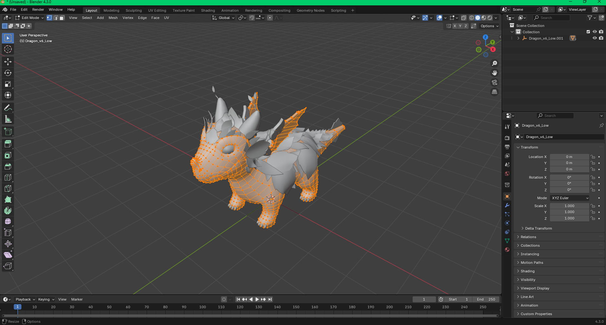Select the Transform tool
The height and width of the screenshot is (325, 606).
[x=8, y=95]
